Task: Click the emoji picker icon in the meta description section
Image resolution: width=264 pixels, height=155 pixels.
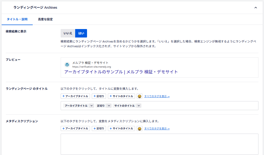Action: 140,129
